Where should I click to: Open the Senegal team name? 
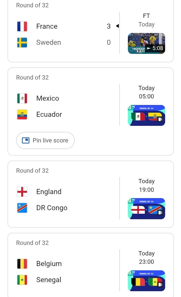click(x=49, y=280)
